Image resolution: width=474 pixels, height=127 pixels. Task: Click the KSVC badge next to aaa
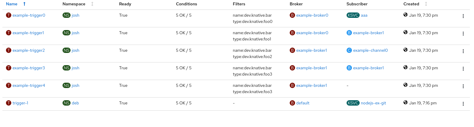coord(353,15)
